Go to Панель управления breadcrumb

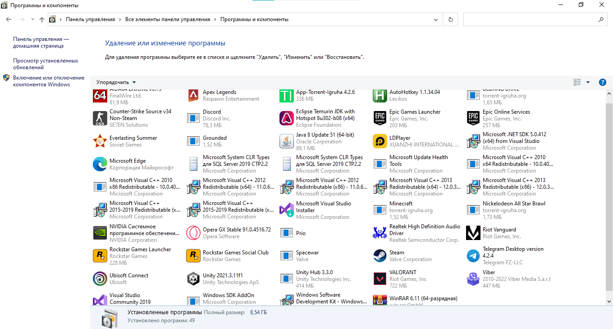click(90, 19)
